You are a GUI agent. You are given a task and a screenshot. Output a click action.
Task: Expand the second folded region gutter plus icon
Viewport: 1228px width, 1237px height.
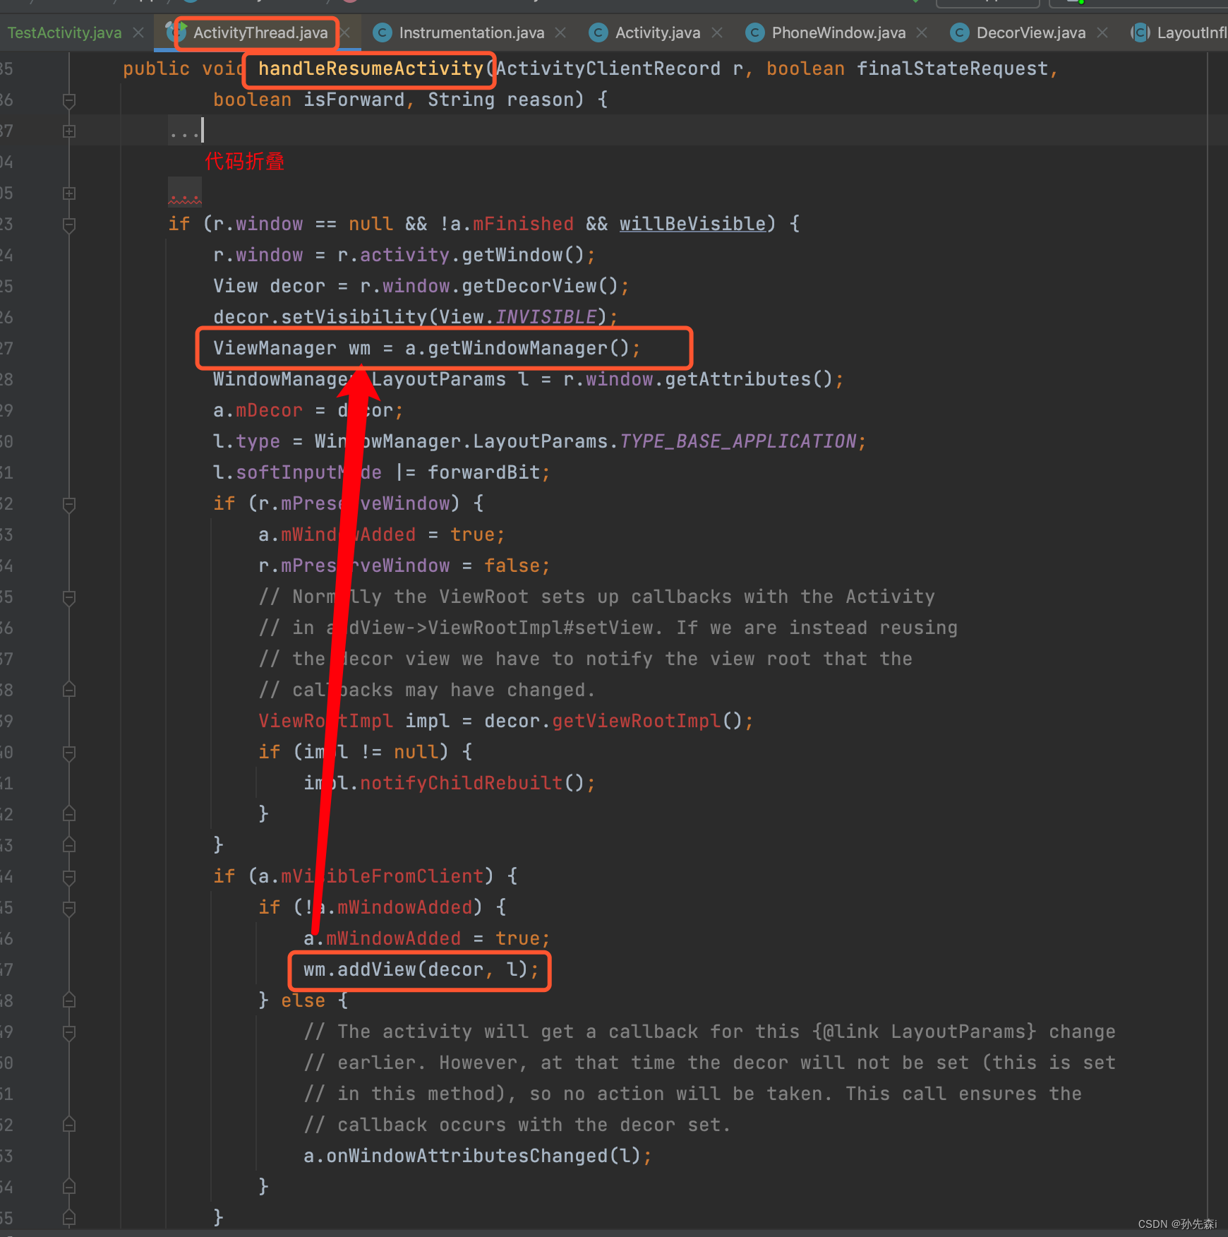69,193
